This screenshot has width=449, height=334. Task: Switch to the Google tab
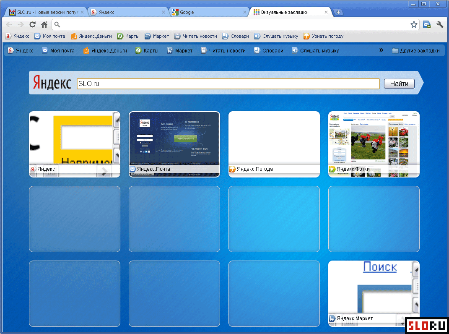(209, 12)
